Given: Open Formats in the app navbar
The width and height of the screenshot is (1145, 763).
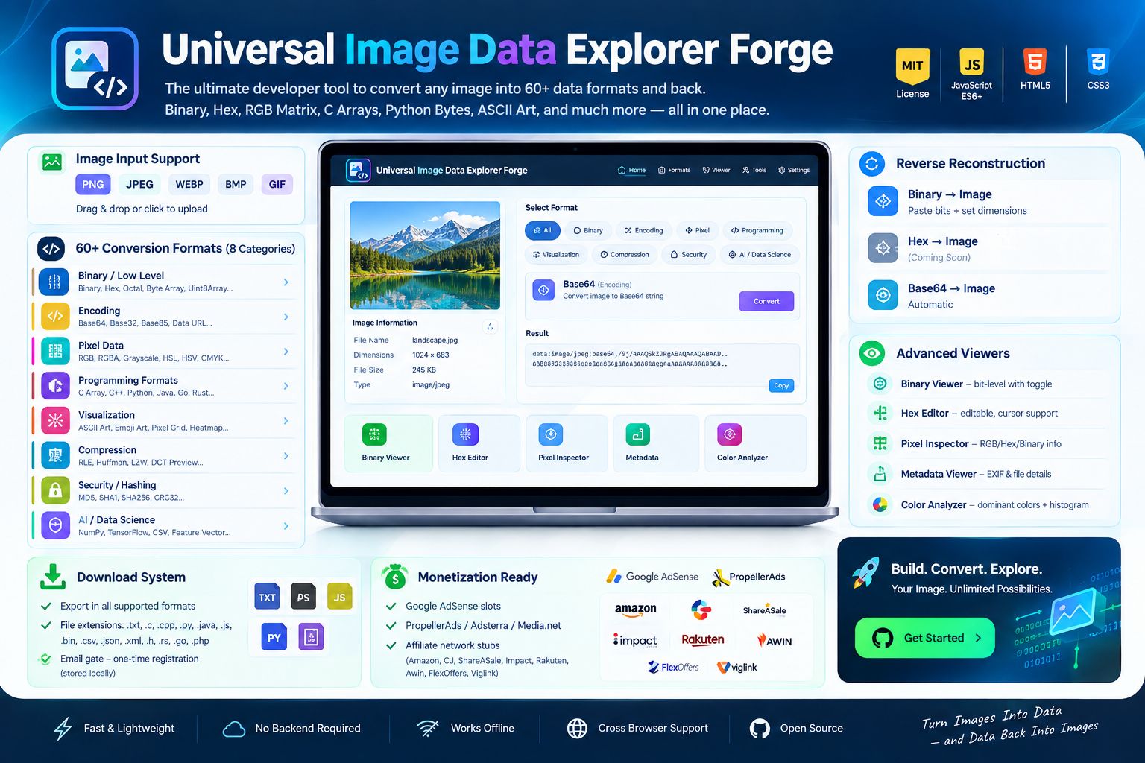Looking at the screenshot, I should click(674, 170).
